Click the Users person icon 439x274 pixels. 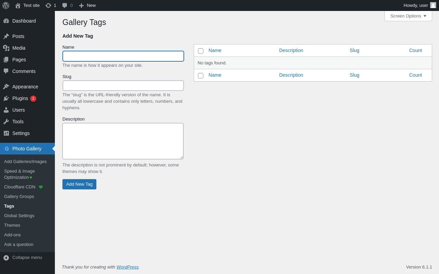[6, 110]
